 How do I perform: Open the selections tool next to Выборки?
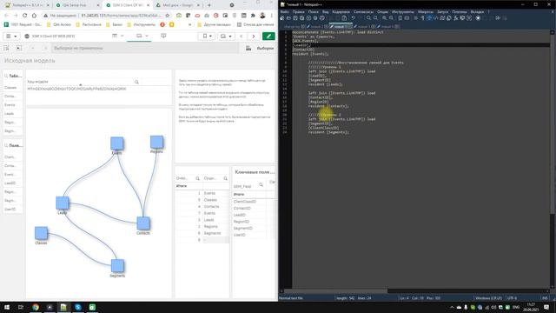248,49
